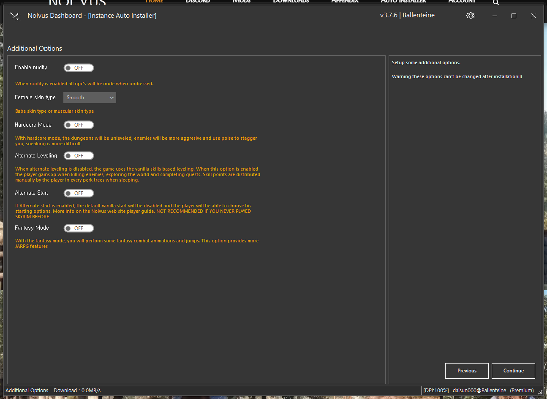Click the fantasy mode description text
Viewport: 547px width, 399px height.
137,244
